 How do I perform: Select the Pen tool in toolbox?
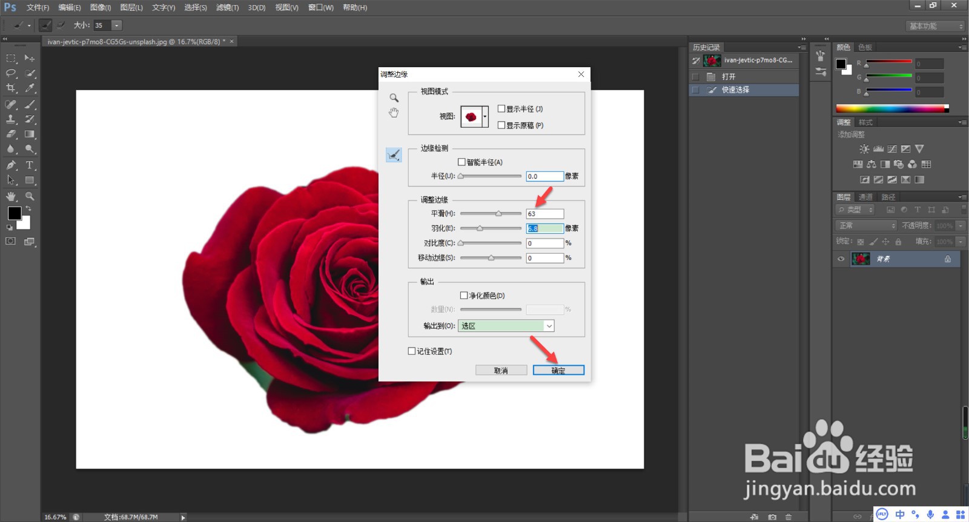pos(11,165)
